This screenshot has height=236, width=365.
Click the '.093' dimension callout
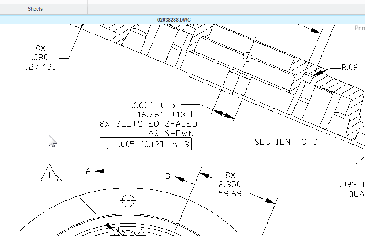point(348,185)
